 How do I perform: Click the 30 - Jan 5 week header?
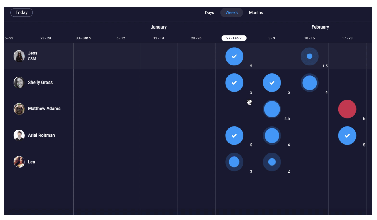(83, 38)
